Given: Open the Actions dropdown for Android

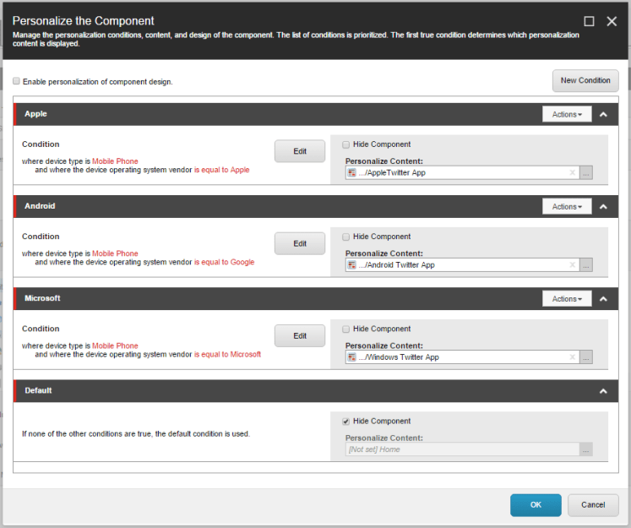Looking at the screenshot, I should pyautogui.click(x=567, y=206).
